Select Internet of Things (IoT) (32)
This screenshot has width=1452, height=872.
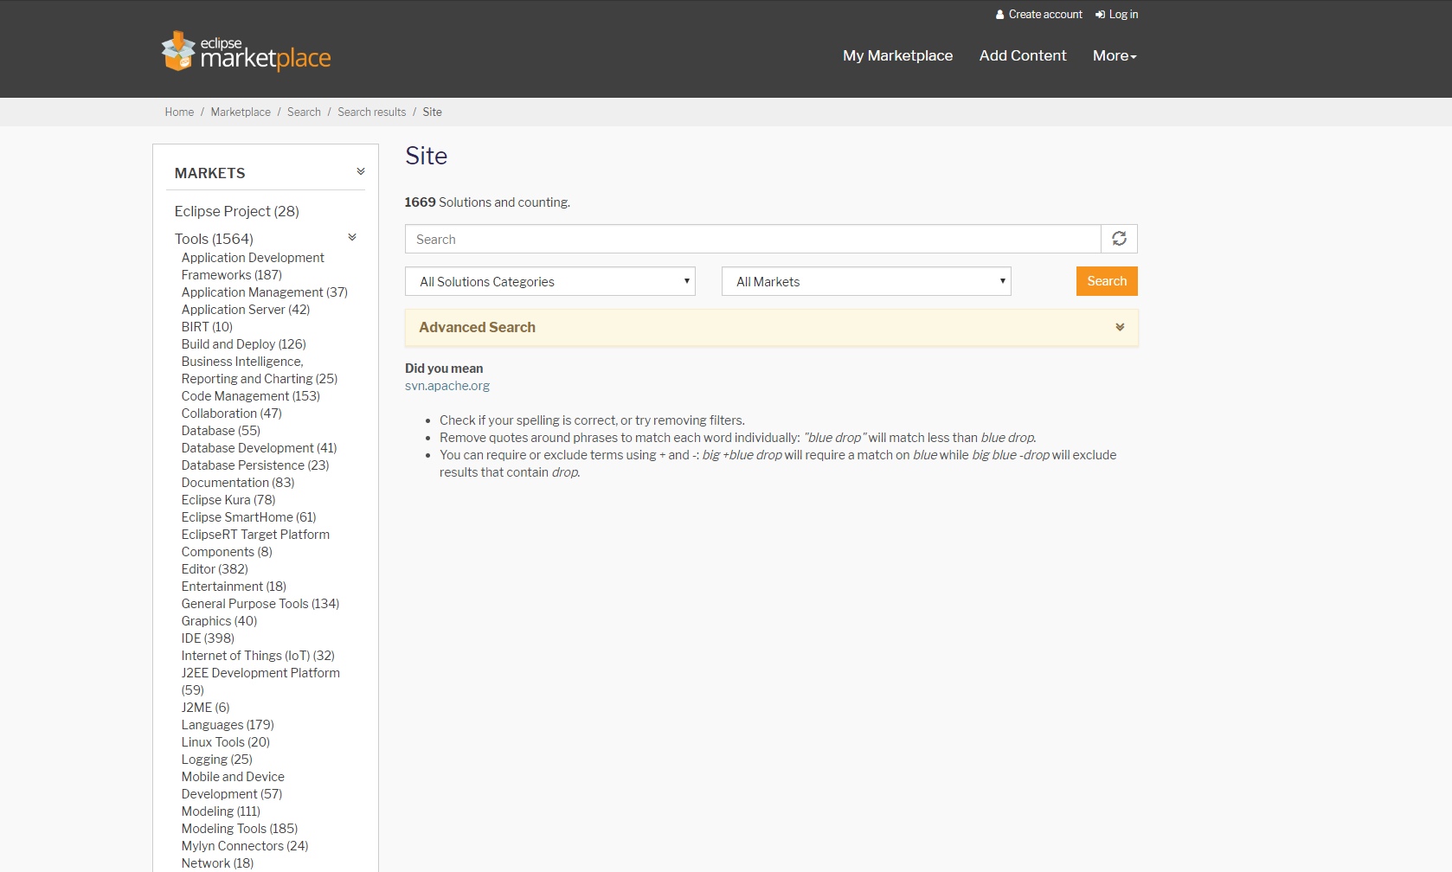click(x=258, y=656)
